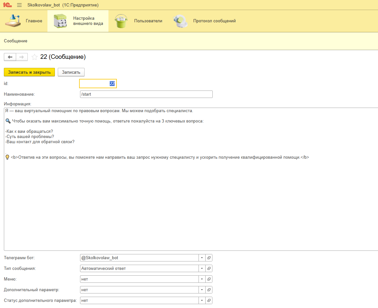Click the 1C logo icon
This screenshot has height=308, width=378.
[8, 5]
